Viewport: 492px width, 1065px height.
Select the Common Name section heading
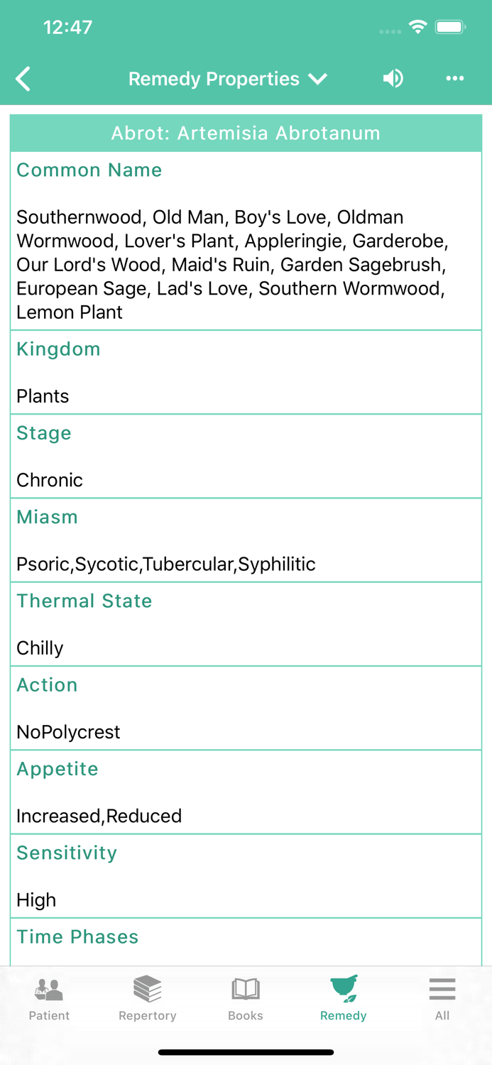[89, 170]
